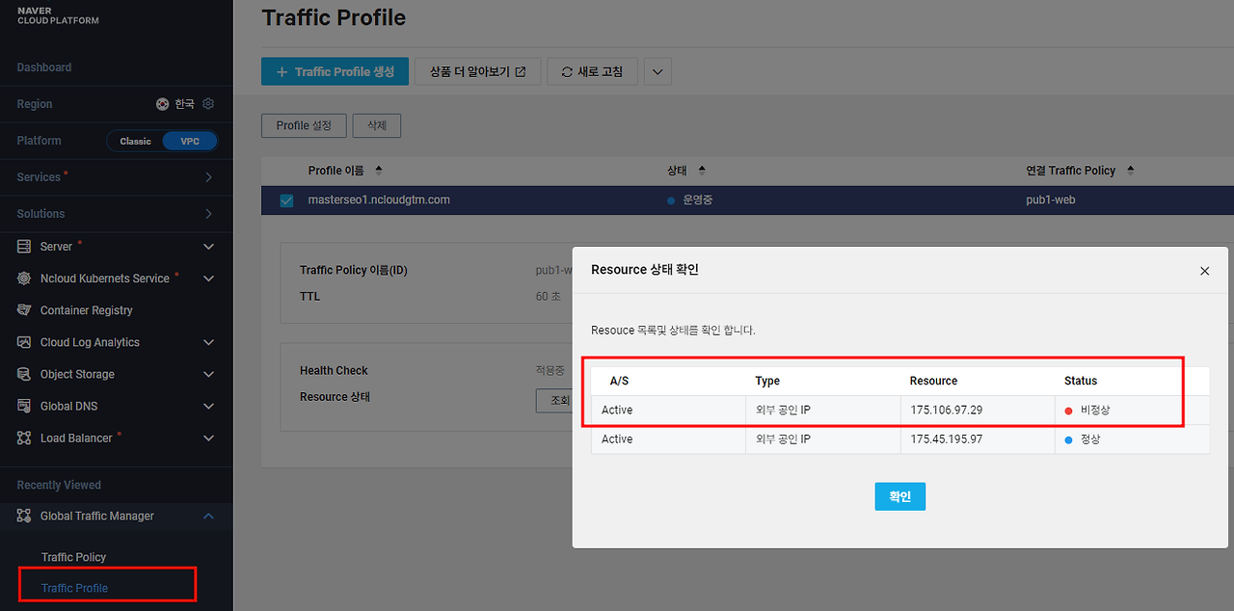Open Region settings gear icon
The width and height of the screenshot is (1234, 611).
[x=208, y=103]
